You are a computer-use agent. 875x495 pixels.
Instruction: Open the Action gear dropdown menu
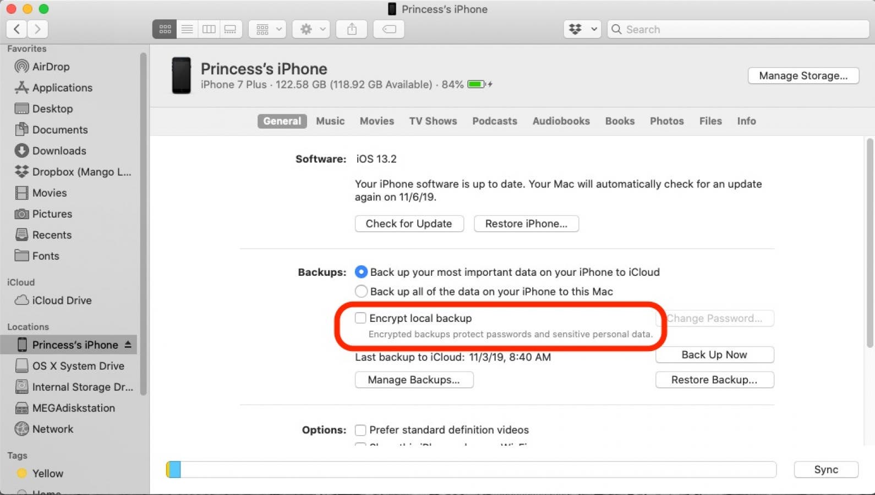tap(311, 29)
